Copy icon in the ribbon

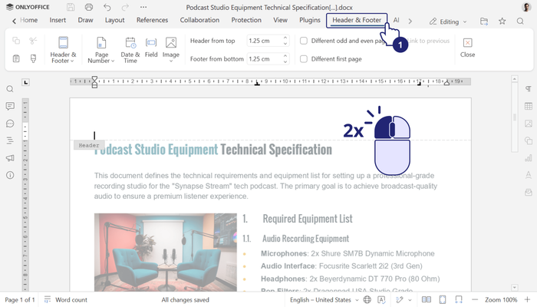(x=16, y=41)
